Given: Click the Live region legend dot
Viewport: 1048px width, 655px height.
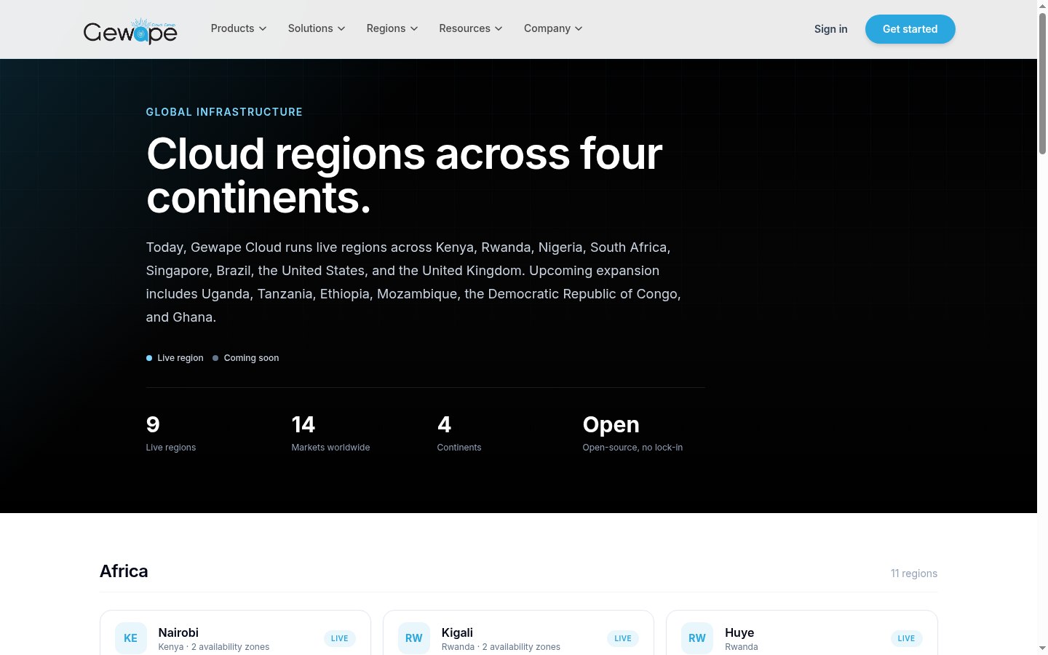Looking at the screenshot, I should coord(149,358).
